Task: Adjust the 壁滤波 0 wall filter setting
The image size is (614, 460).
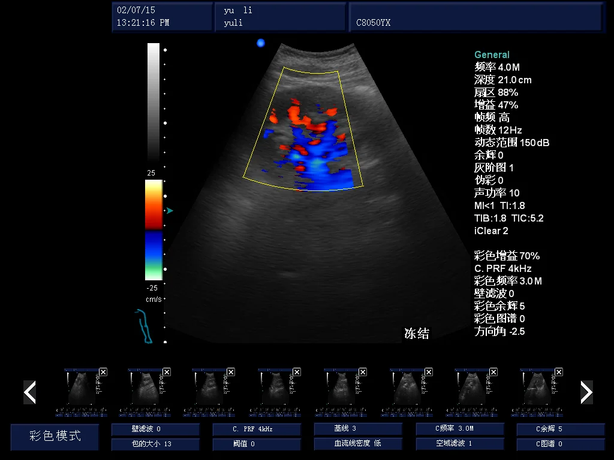Action: (155, 429)
